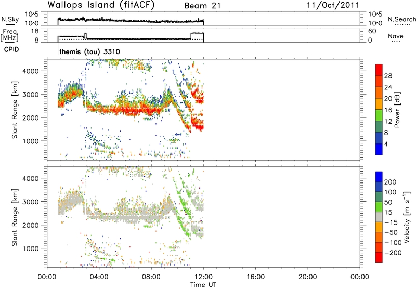416x288 pixels.
Task: Click the solid line sample under N.Sky
Action: coord(10,24)
